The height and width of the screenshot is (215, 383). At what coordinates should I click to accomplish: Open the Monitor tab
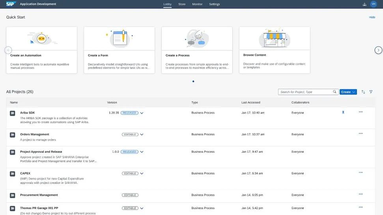(x=197, y=4)
